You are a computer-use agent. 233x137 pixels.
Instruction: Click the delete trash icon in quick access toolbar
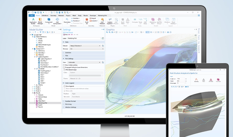coord(59,13)
